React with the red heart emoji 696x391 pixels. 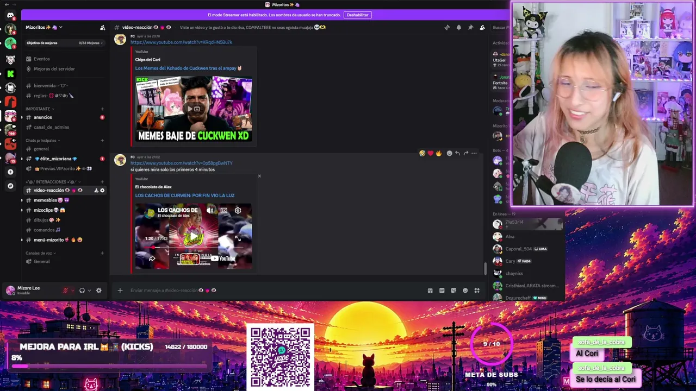pos(430,153)
